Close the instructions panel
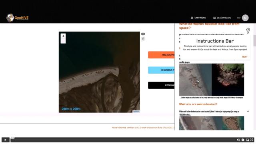 (x=248, y=33)
